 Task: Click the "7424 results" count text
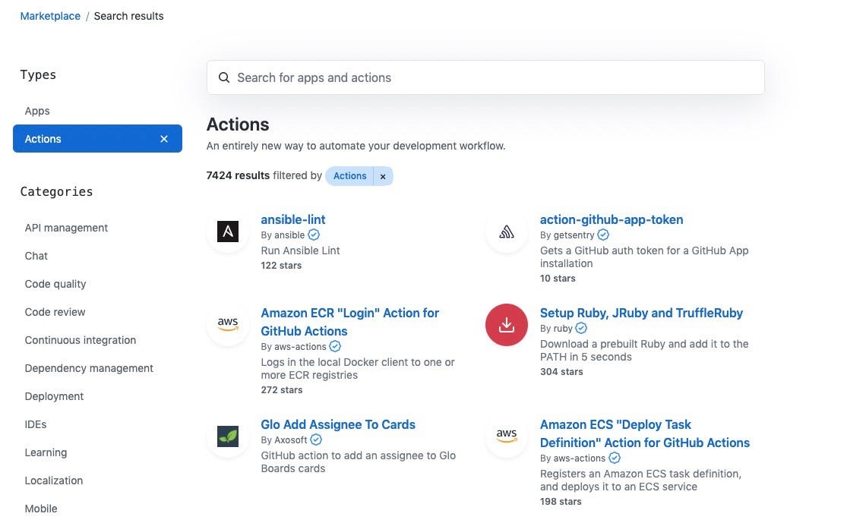click(x=238, y=175)
